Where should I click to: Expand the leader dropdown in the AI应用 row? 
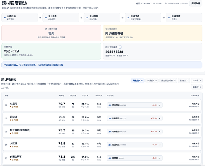coord(135,105)
